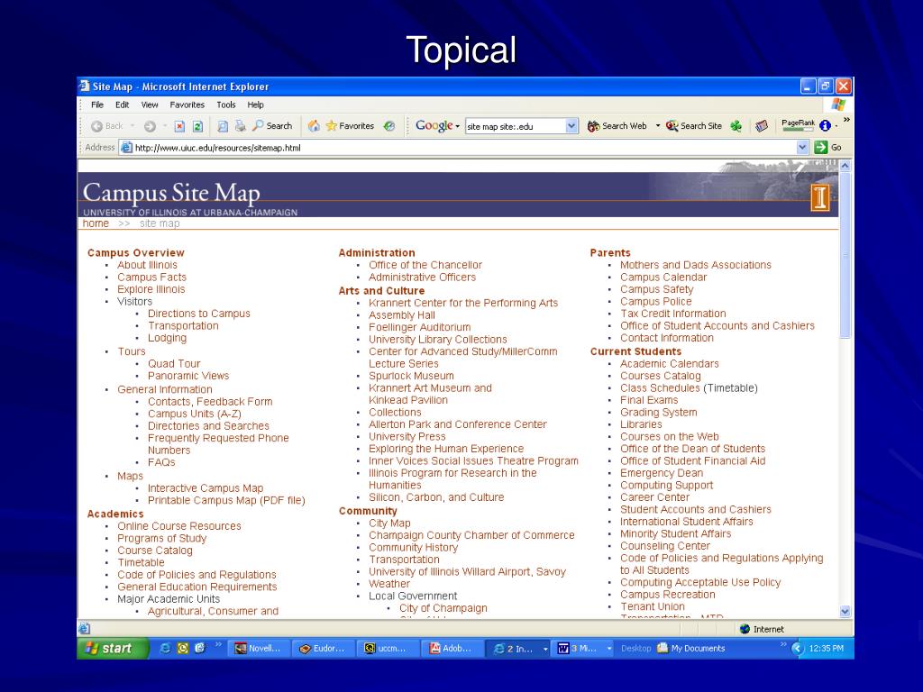
Task: Open the Tools menu
Action: [226, 105]
